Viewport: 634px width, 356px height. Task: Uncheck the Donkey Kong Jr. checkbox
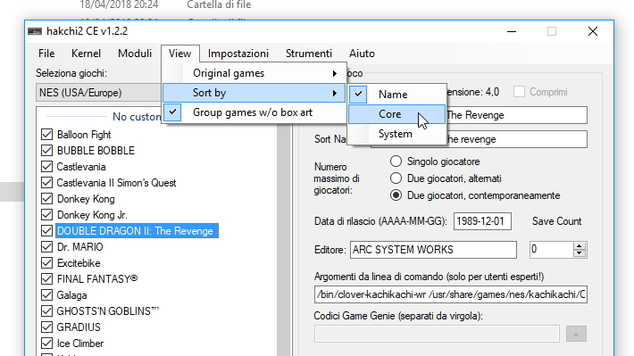(47, 214)
